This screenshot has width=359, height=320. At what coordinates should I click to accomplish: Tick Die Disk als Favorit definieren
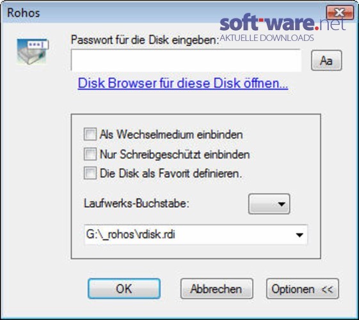90,173
